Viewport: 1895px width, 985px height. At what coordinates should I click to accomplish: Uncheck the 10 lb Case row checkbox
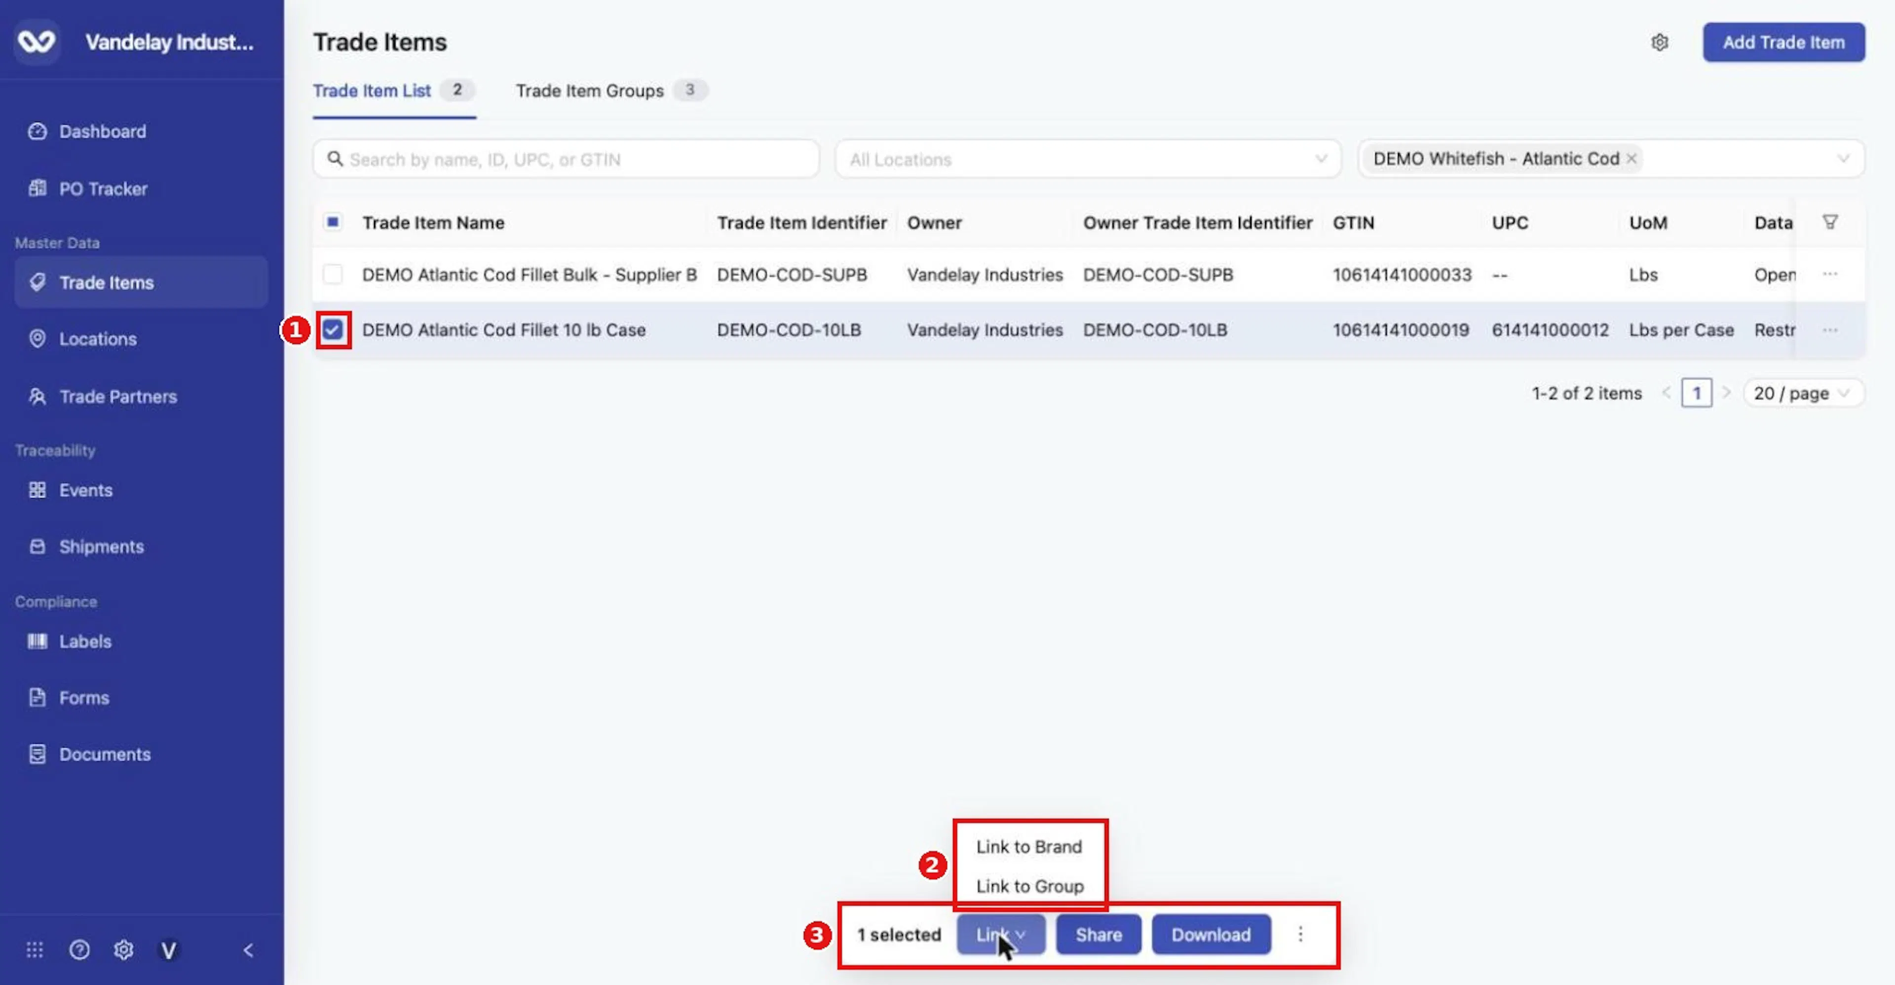pos(333,330)
